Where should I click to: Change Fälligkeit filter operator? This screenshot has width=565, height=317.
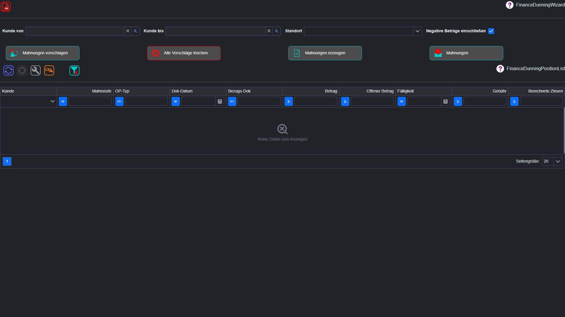tap(402, 101)
